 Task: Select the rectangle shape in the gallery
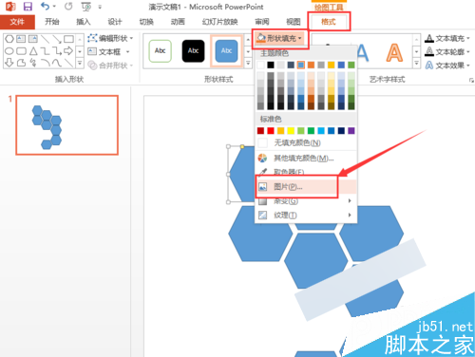click(68, 39)
